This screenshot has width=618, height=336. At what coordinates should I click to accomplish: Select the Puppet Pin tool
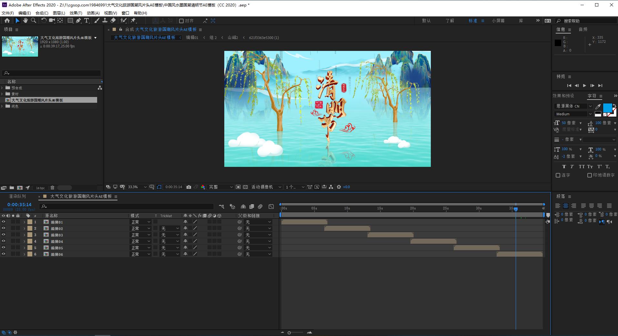pos(133,21)
